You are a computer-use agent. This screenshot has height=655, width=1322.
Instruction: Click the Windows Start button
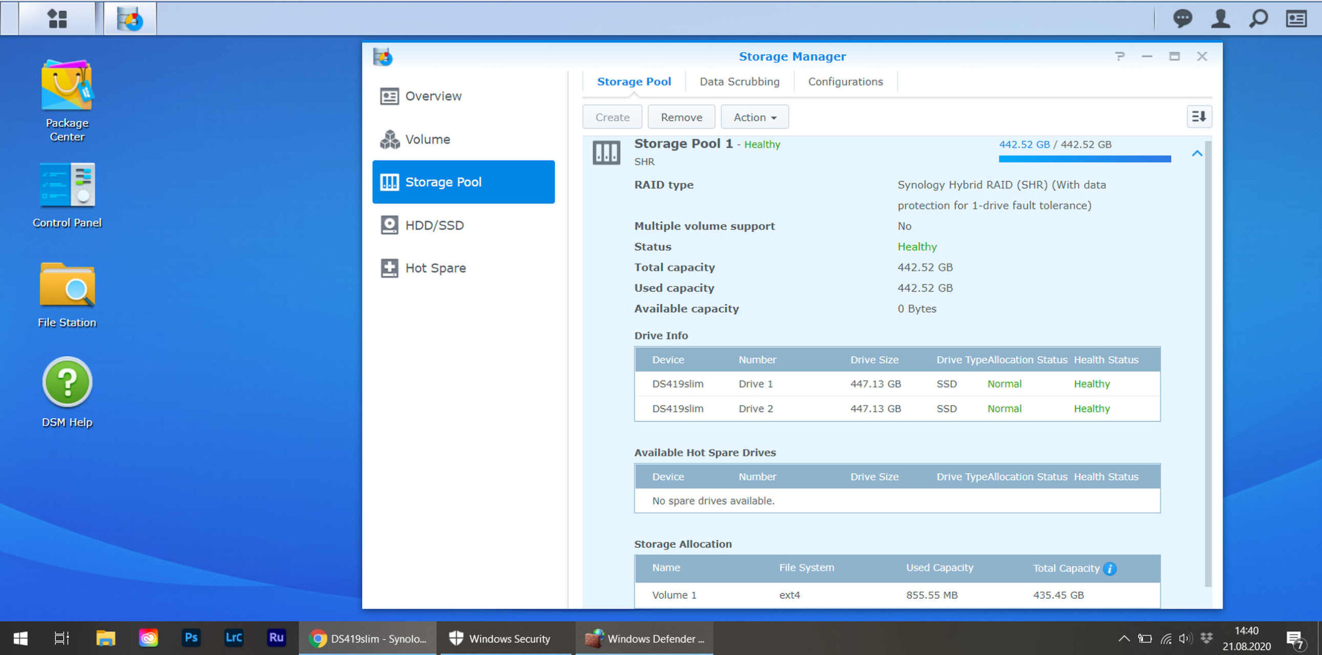[21, 638]
